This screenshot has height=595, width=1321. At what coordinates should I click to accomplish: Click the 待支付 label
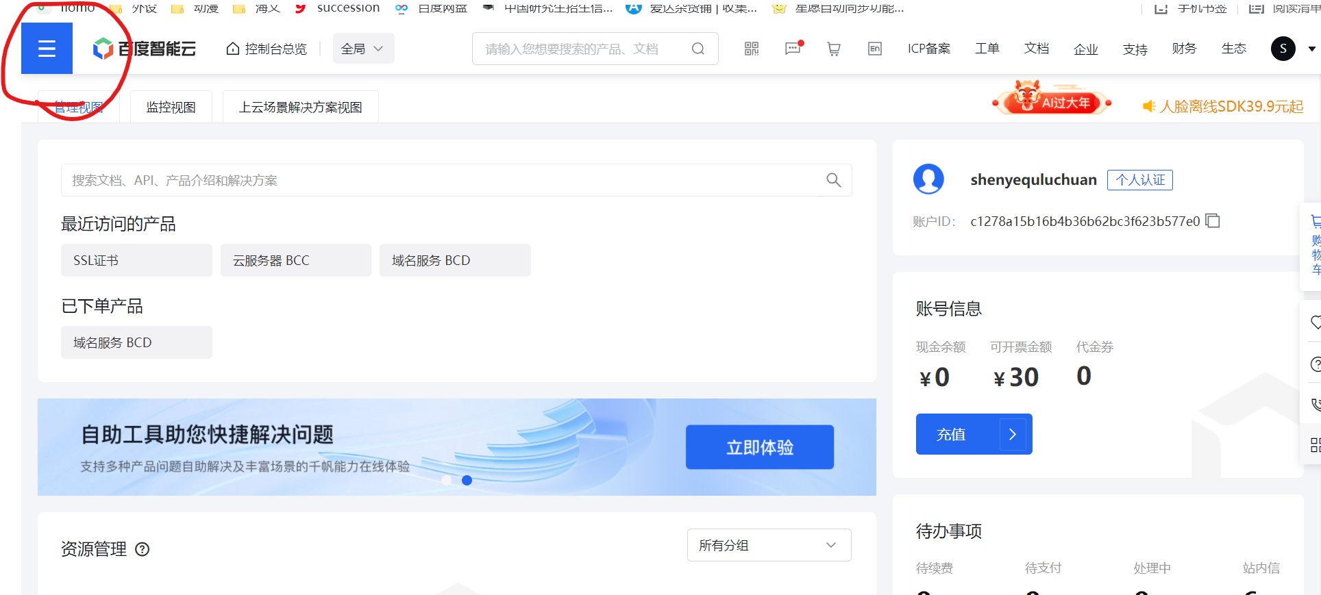pyautogui.click(x=1044, y=568)
